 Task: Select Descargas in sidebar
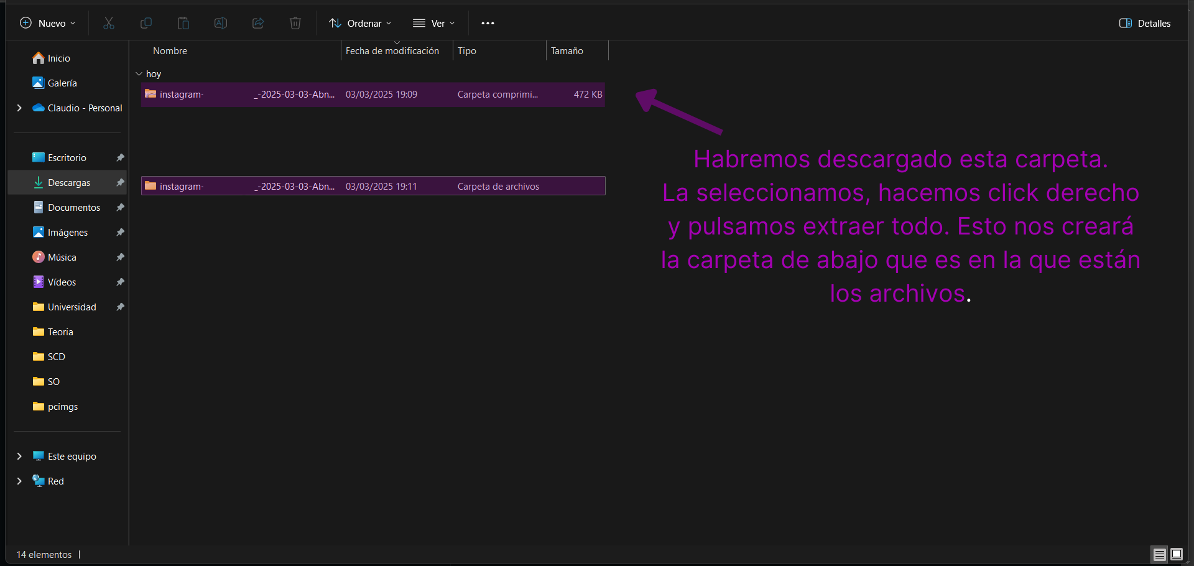coord(67,182)
